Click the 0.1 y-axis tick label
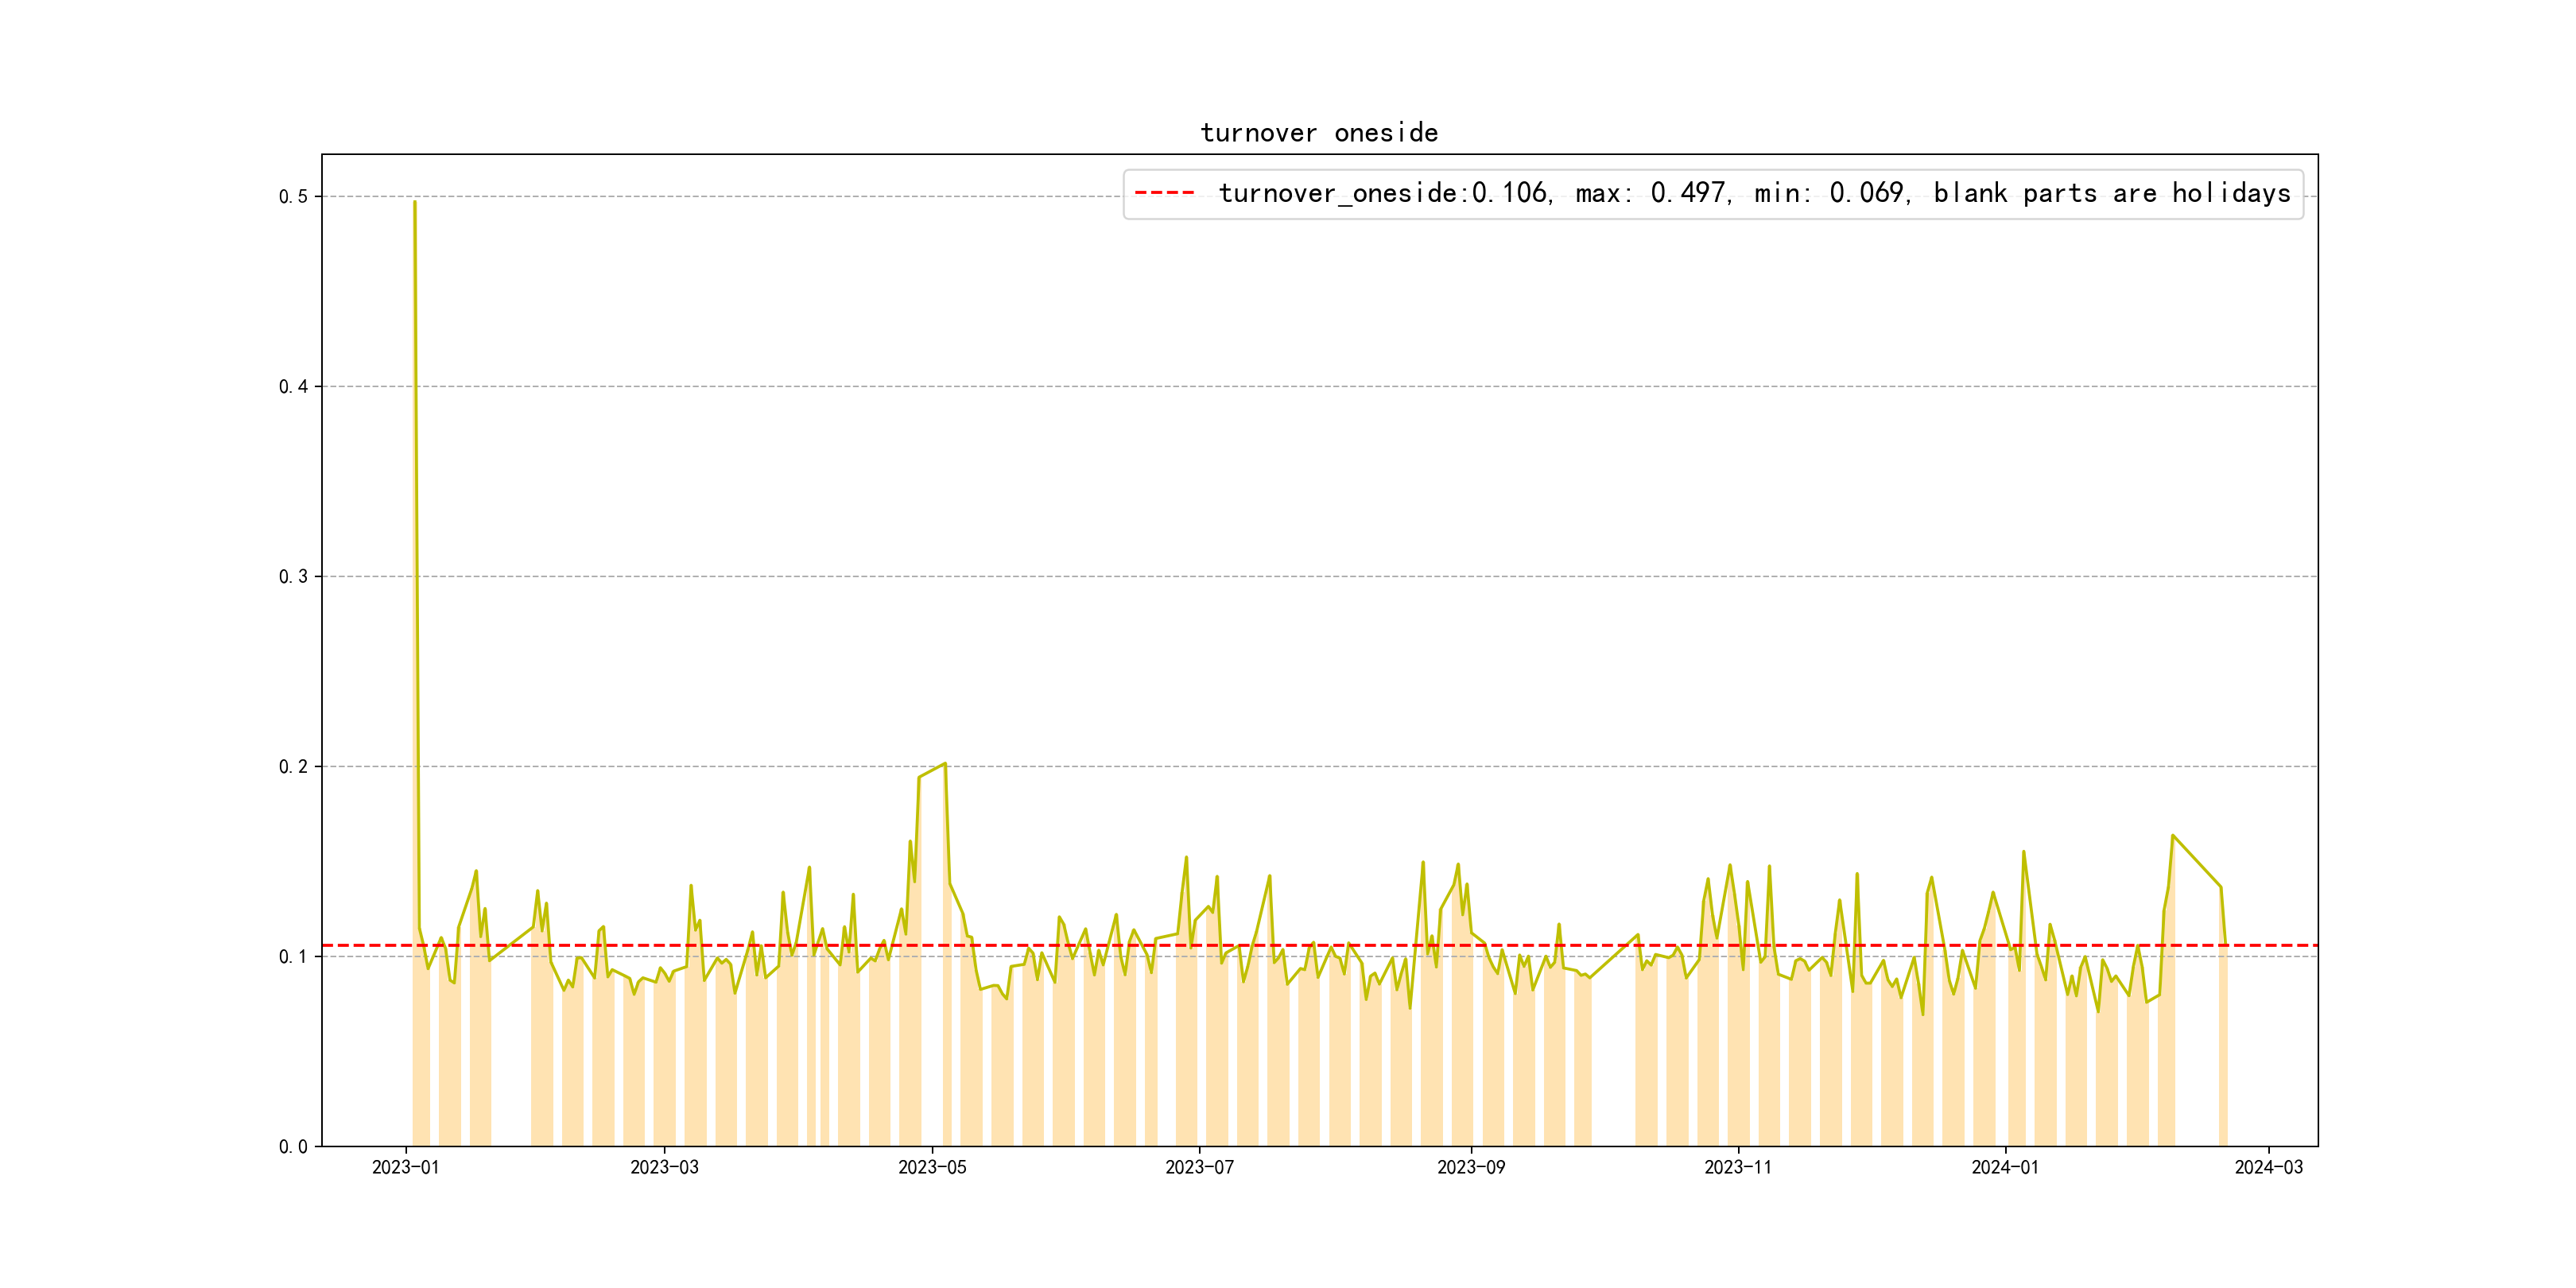This screenshot has height=1288, width=2576. (293, 957)
